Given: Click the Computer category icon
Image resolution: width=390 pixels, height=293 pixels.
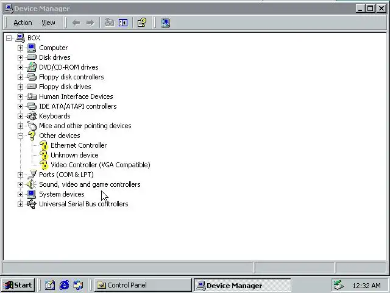Looking at the screenshot, I should click(x=32, y=48).
